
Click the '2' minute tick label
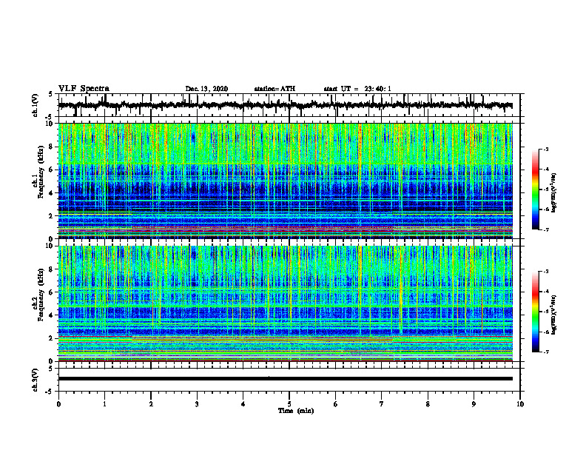click(x=151, y=404)
